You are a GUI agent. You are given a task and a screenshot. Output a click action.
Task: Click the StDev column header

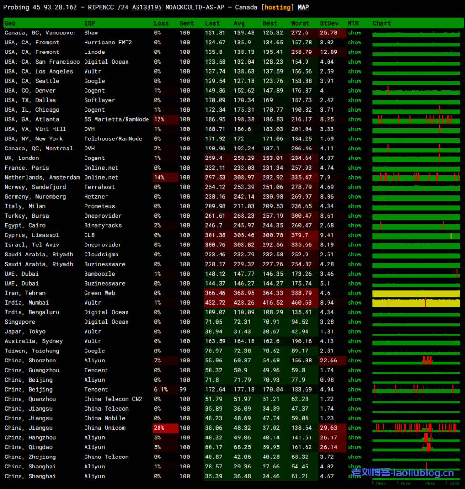pyautogui.click(x=328, y=23)
